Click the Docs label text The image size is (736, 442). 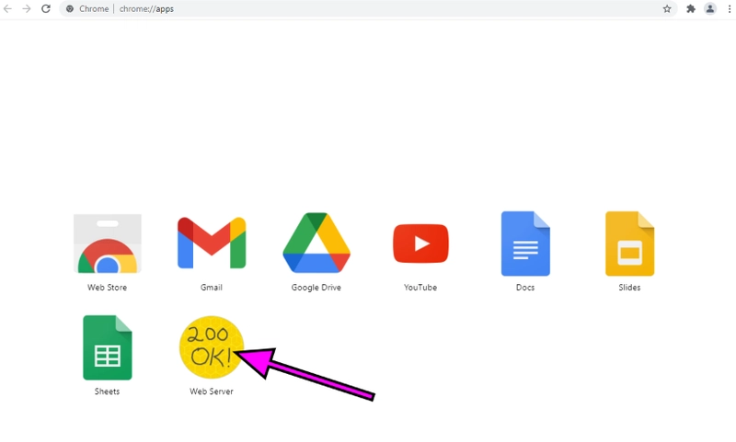pyautogui.click(x=525, y=288)
